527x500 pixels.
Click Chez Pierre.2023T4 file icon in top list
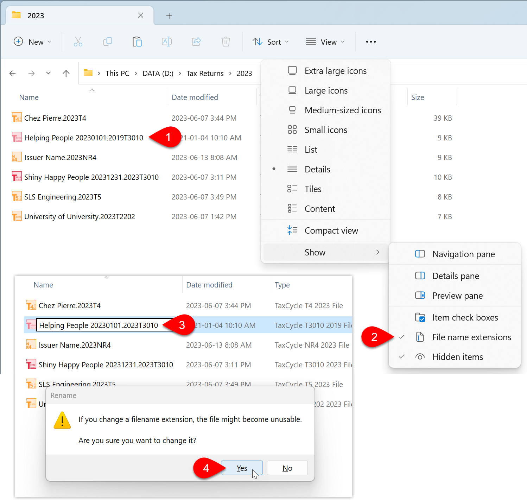[x=17, y=118]
